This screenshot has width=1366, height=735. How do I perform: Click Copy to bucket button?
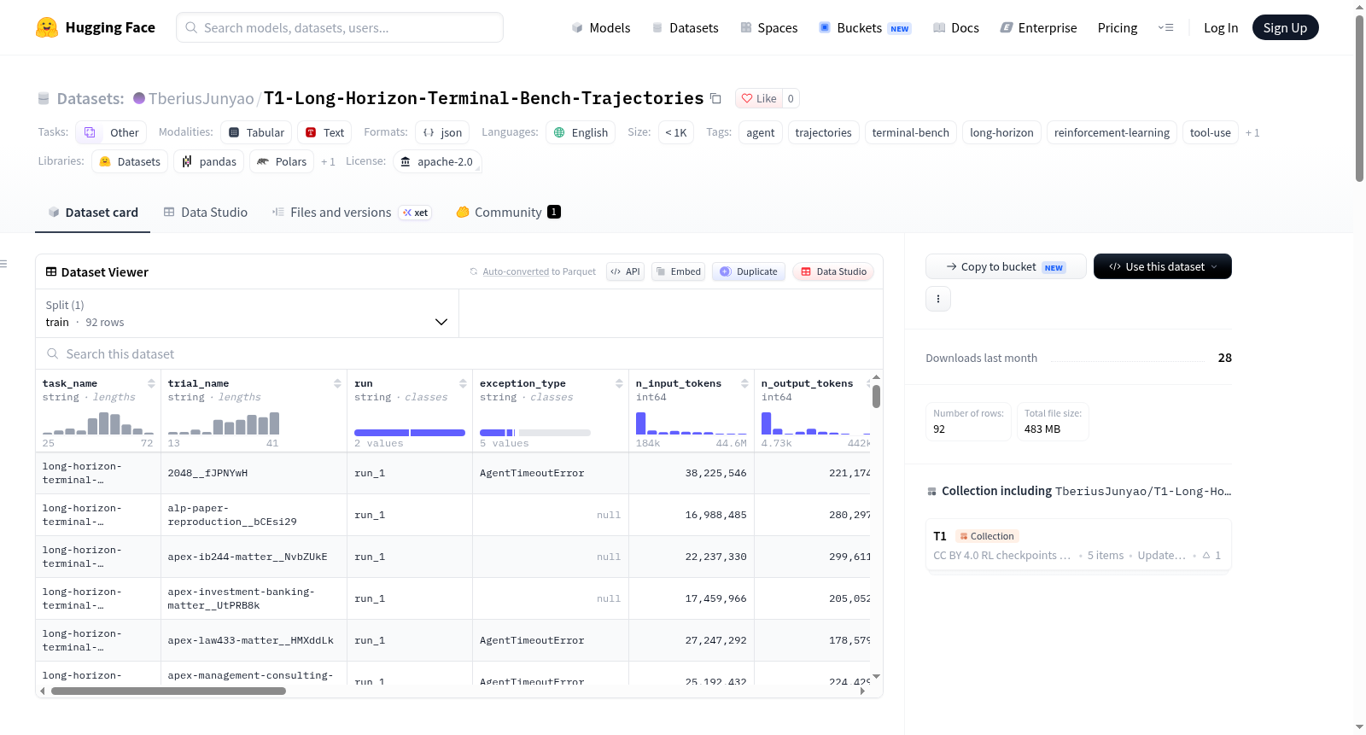1006,266
